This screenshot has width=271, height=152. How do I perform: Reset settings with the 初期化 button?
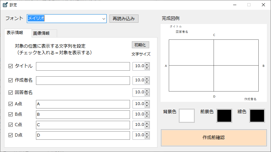pos(140,45)
